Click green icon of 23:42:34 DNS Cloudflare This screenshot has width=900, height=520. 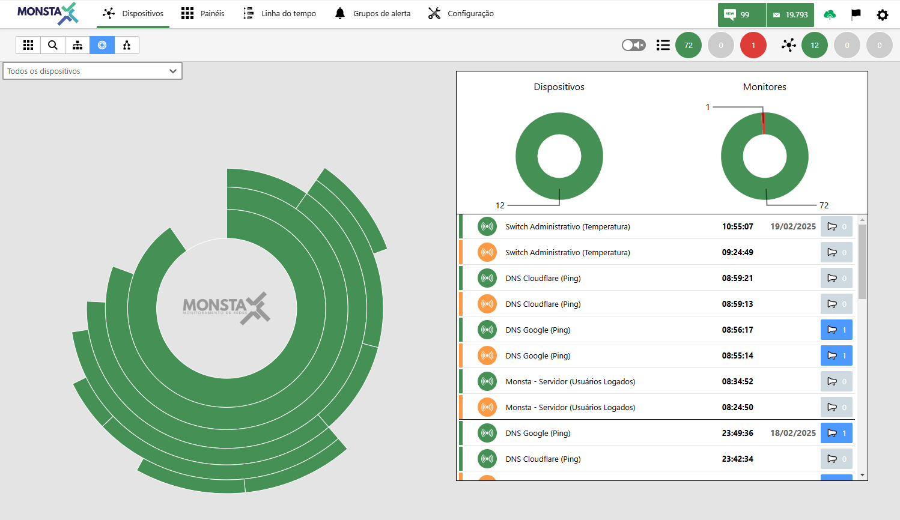[487, 459]
